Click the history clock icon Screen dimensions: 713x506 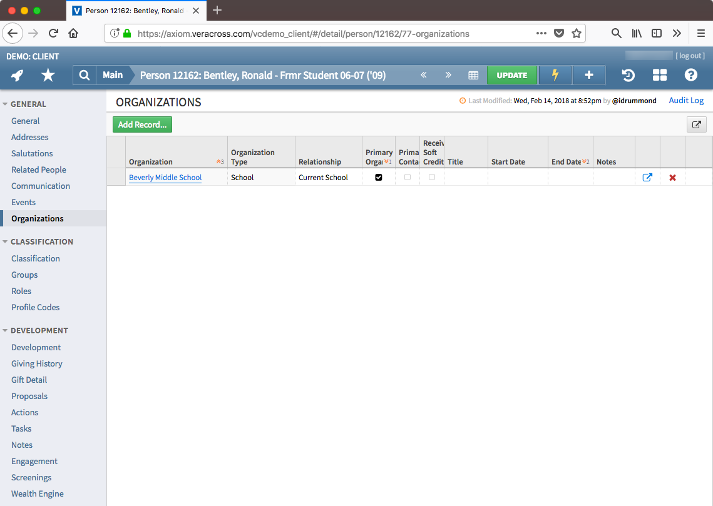click(x=628, y=75)
